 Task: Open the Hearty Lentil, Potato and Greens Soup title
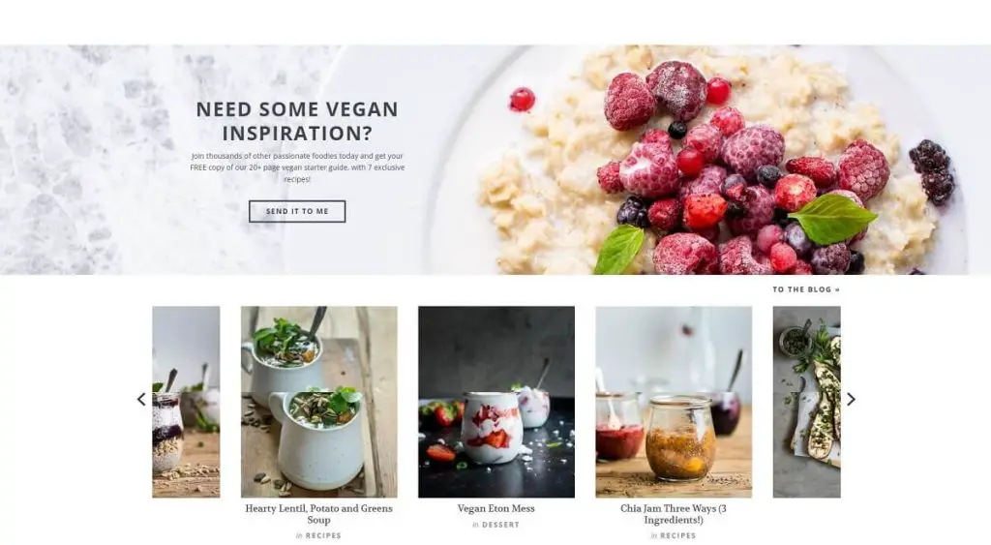[318, 514]
